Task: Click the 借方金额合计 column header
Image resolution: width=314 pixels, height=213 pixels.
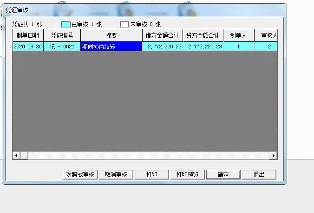Action: click(x=163, y=35)
